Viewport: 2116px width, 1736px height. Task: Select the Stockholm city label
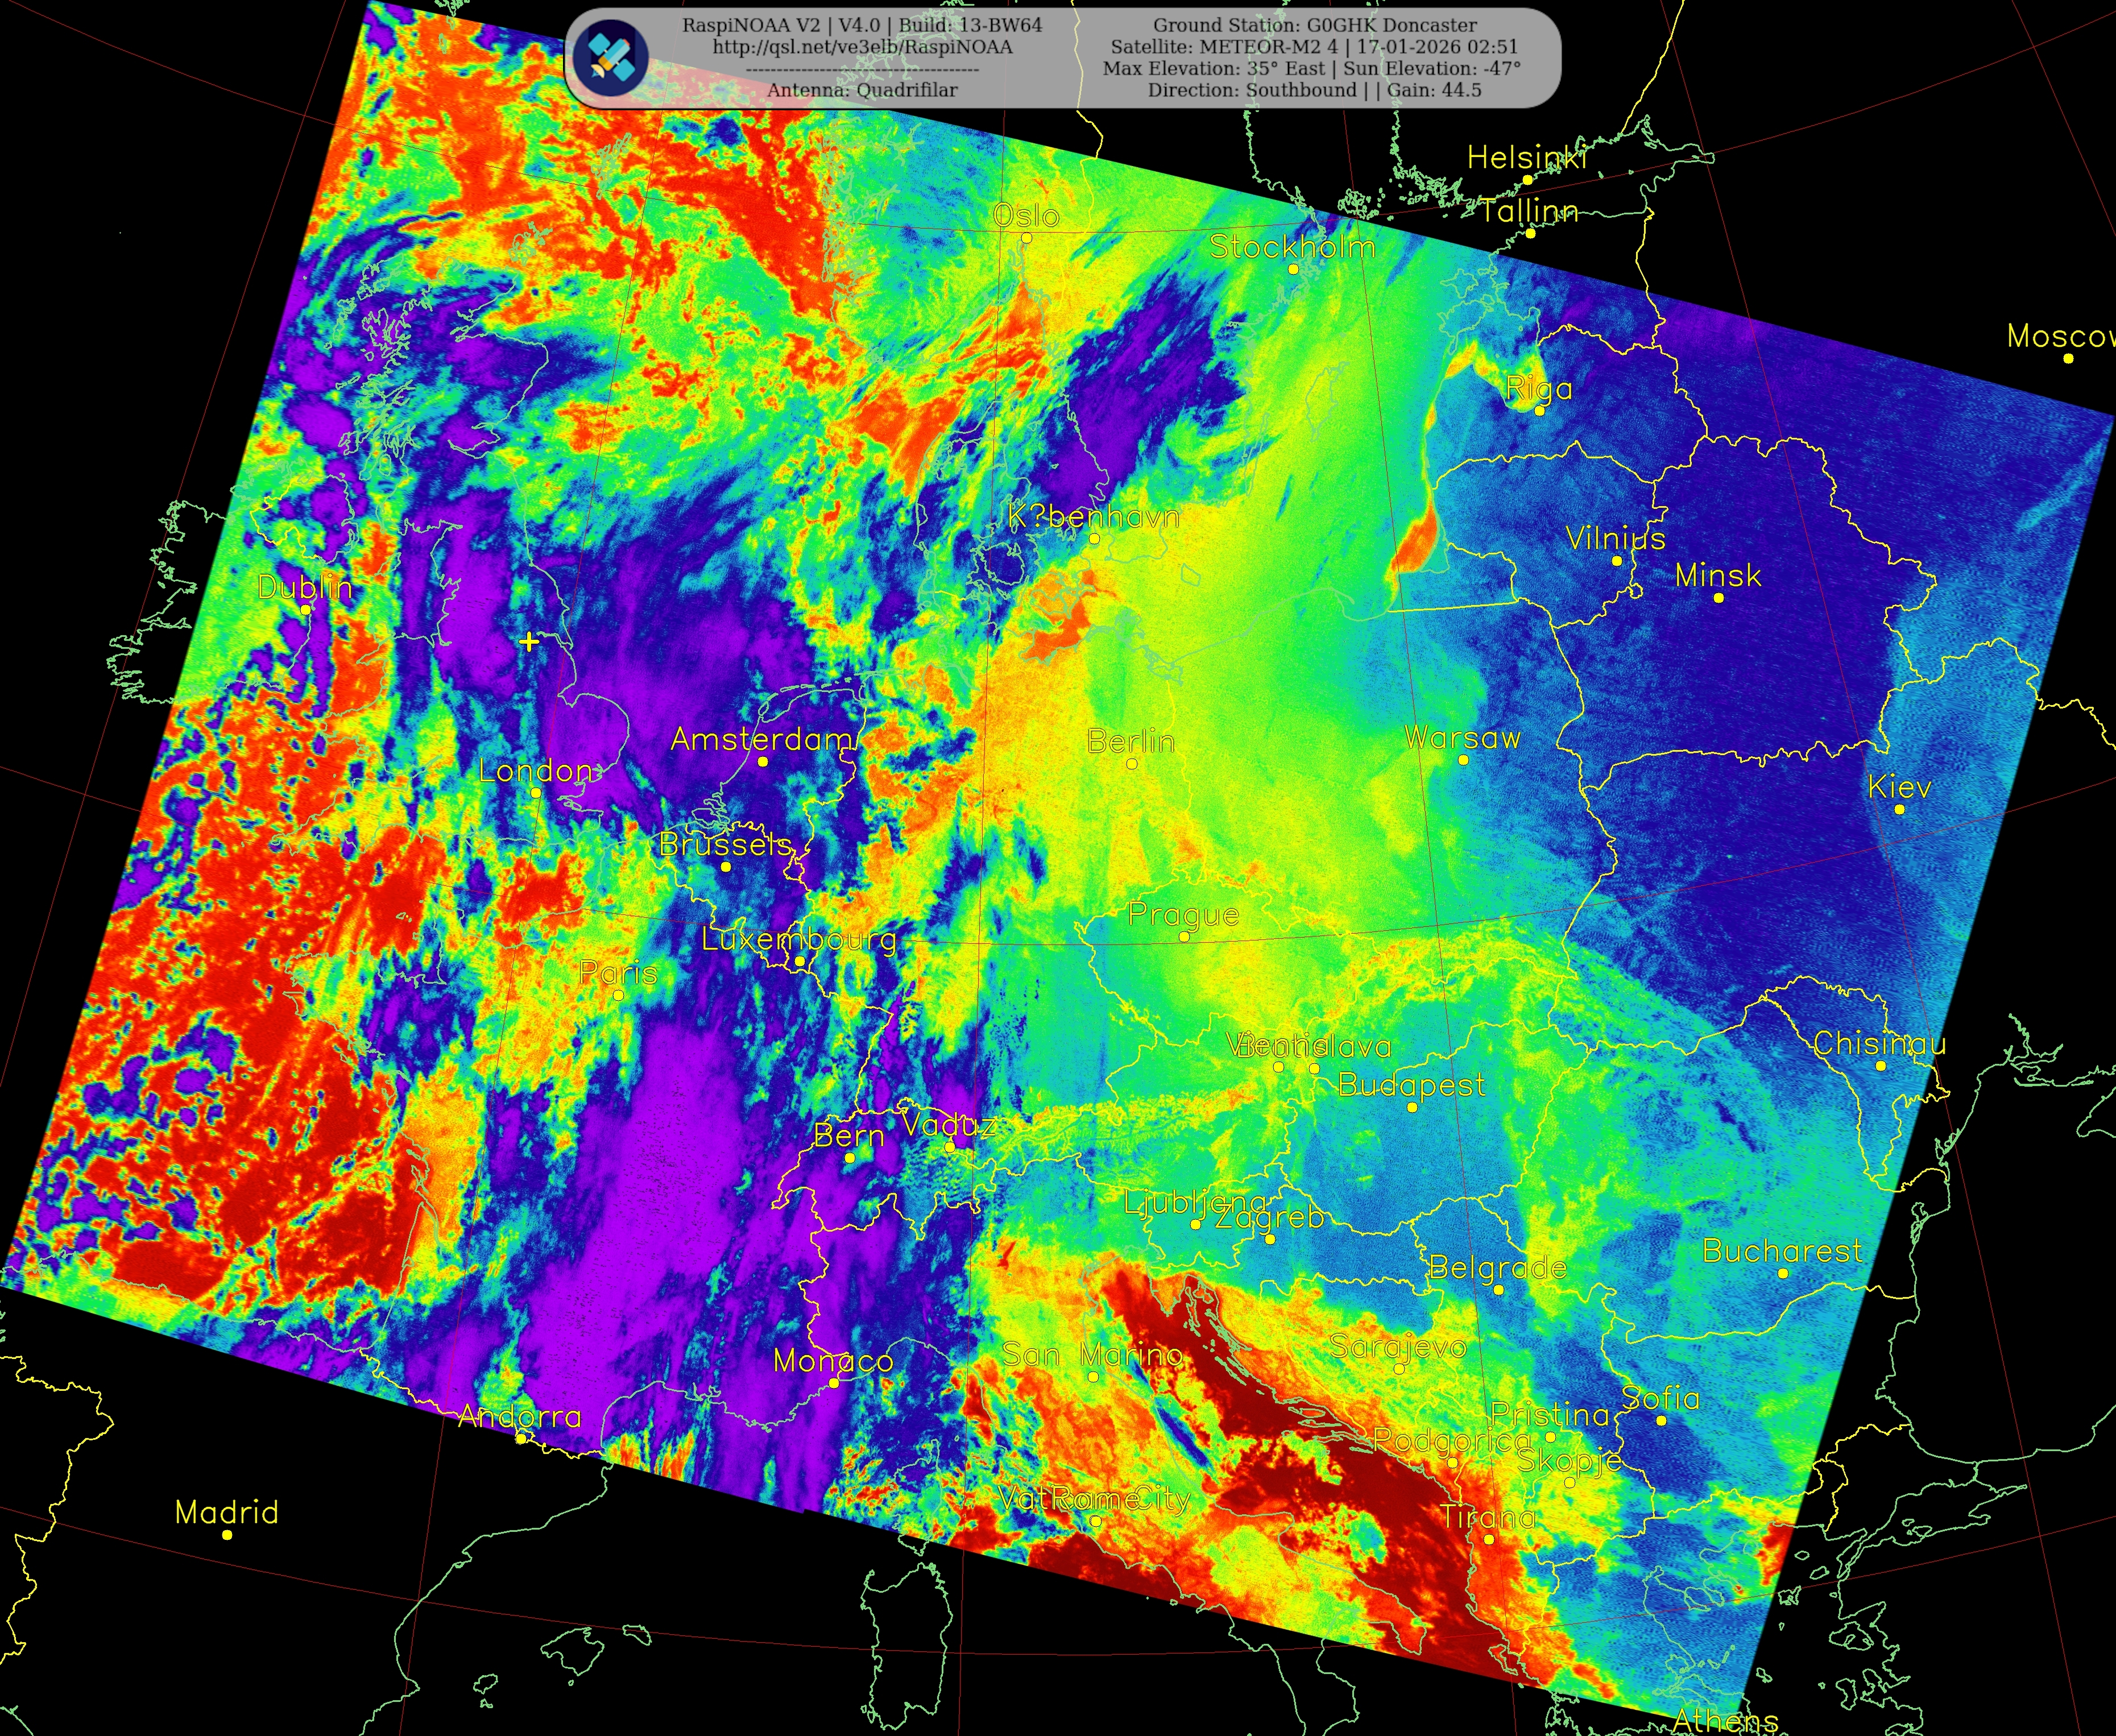[1292, 247]
